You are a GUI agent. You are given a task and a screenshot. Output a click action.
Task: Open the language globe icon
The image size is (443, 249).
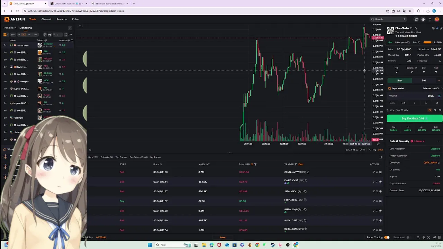tap(423, 19)
